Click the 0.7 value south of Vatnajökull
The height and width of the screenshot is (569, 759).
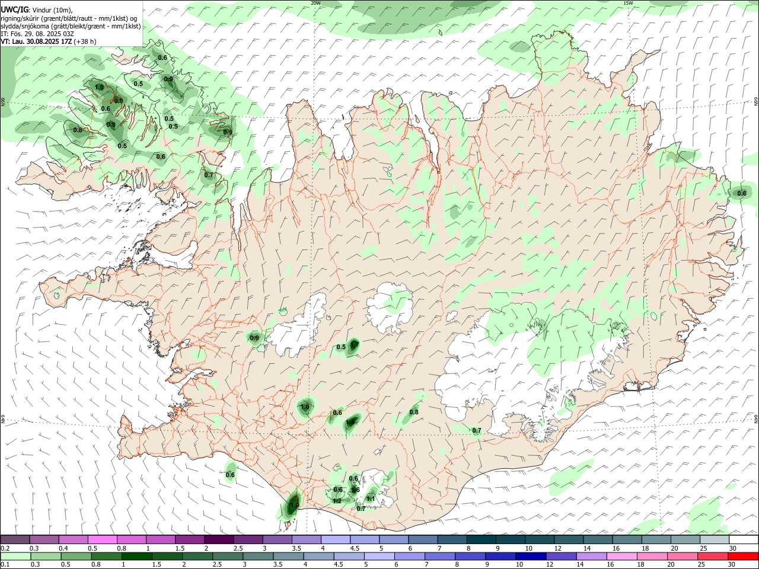[477, 430]
